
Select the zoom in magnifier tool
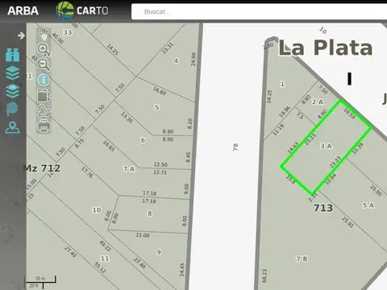pyautogui.click(x=44, y=49)
